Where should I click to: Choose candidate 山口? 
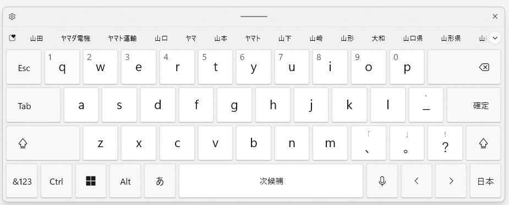[x=161, y=39]
